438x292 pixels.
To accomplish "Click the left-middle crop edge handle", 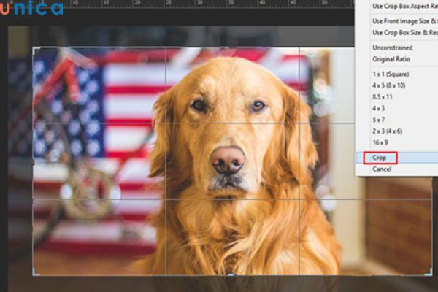I will tap(33, 162).
